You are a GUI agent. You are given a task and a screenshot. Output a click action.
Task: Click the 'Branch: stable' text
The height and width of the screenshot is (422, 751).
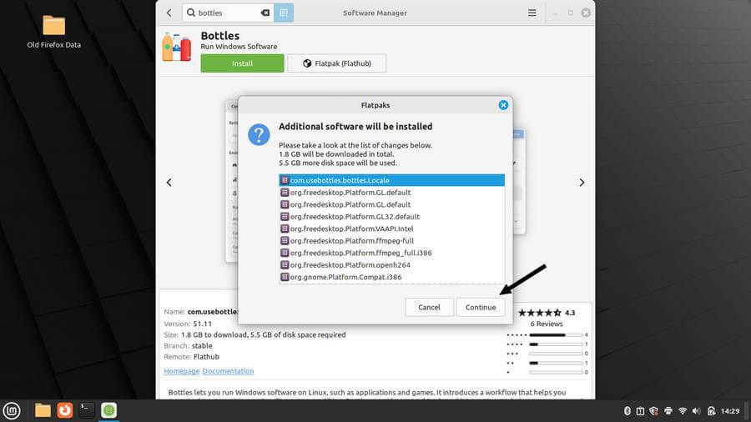click(189, 345)
